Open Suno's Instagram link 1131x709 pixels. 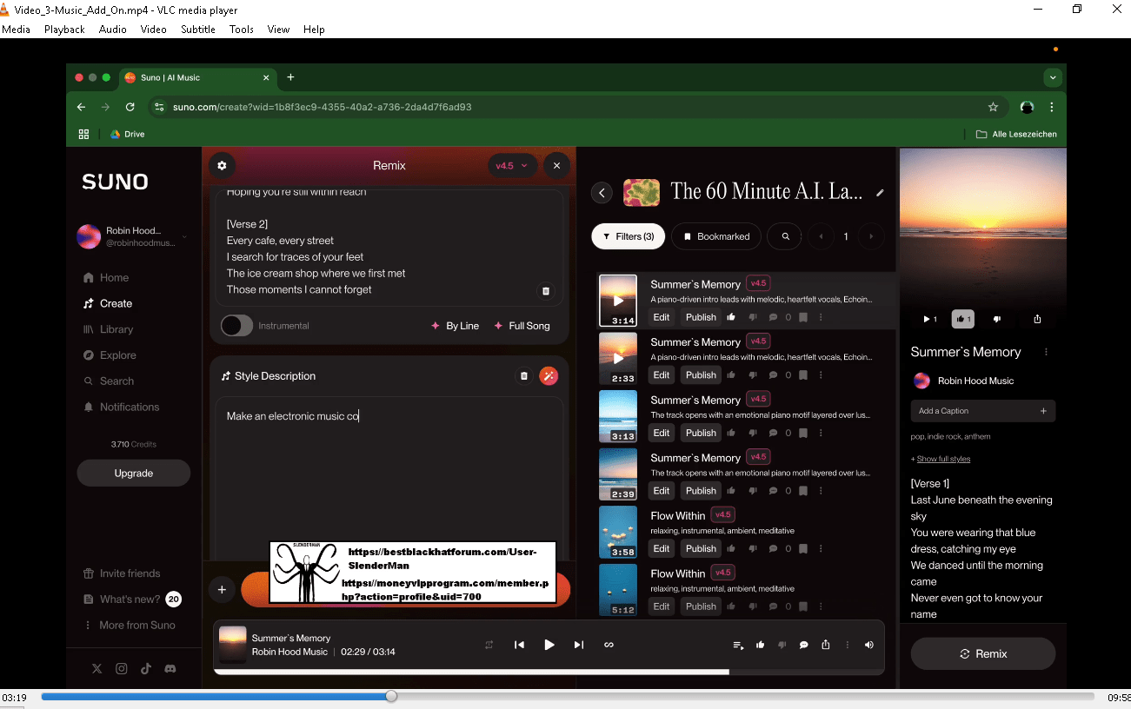[x=122, y=668]
